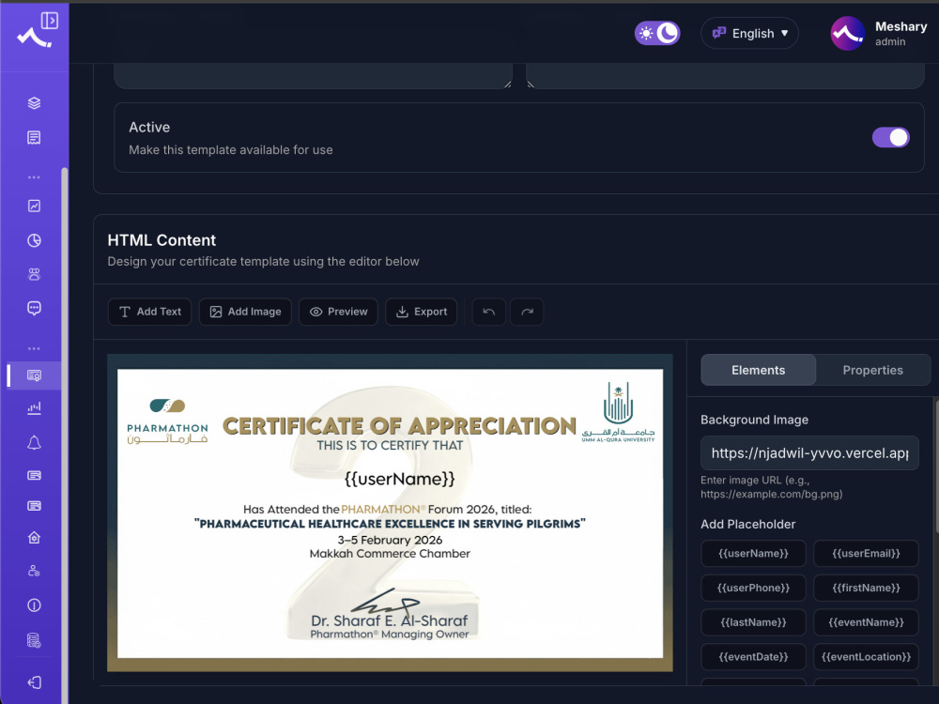Image resolution: width=939 pixels, height=704 pixels.
Task: Open the bar chart statistics sidebar icon
Action: pos(34,408)
